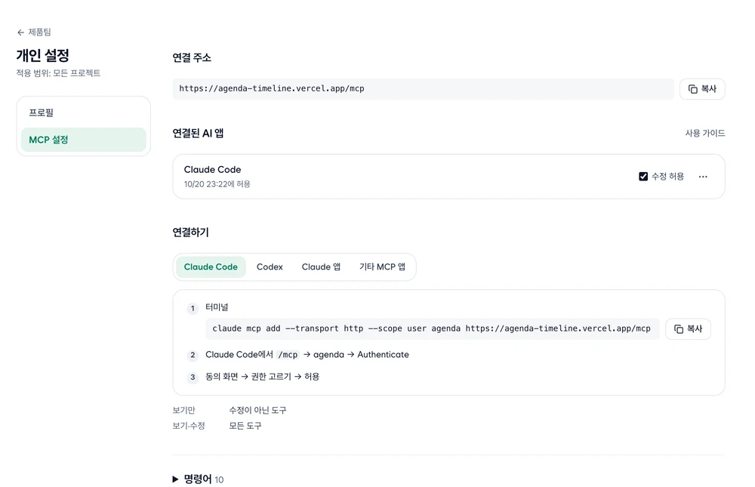Viewport: 755px width, 487px height.
Task: Click the 개인 설정 page title
Action: pyautogui.click(x=43, y=55)
